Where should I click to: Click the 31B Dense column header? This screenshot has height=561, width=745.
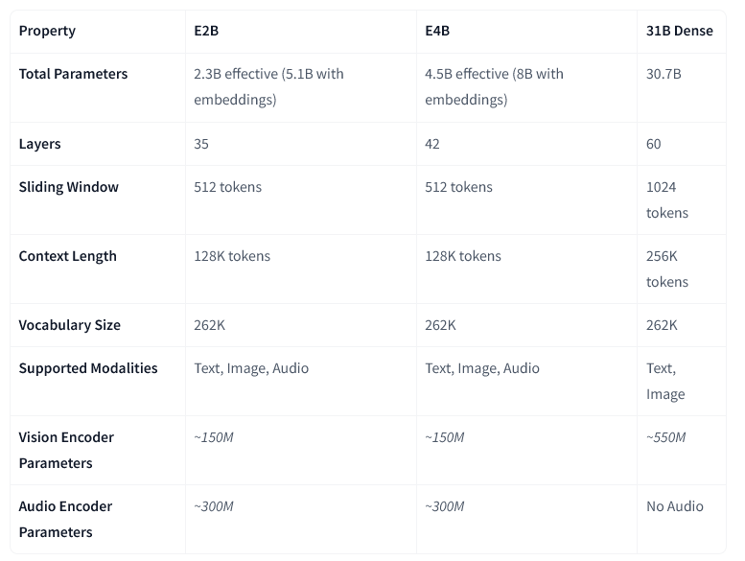680,31
